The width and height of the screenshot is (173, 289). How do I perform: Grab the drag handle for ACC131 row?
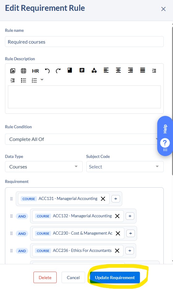coord(11,199)
